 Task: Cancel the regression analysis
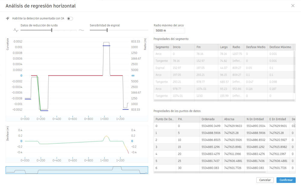tap(265, 180)
